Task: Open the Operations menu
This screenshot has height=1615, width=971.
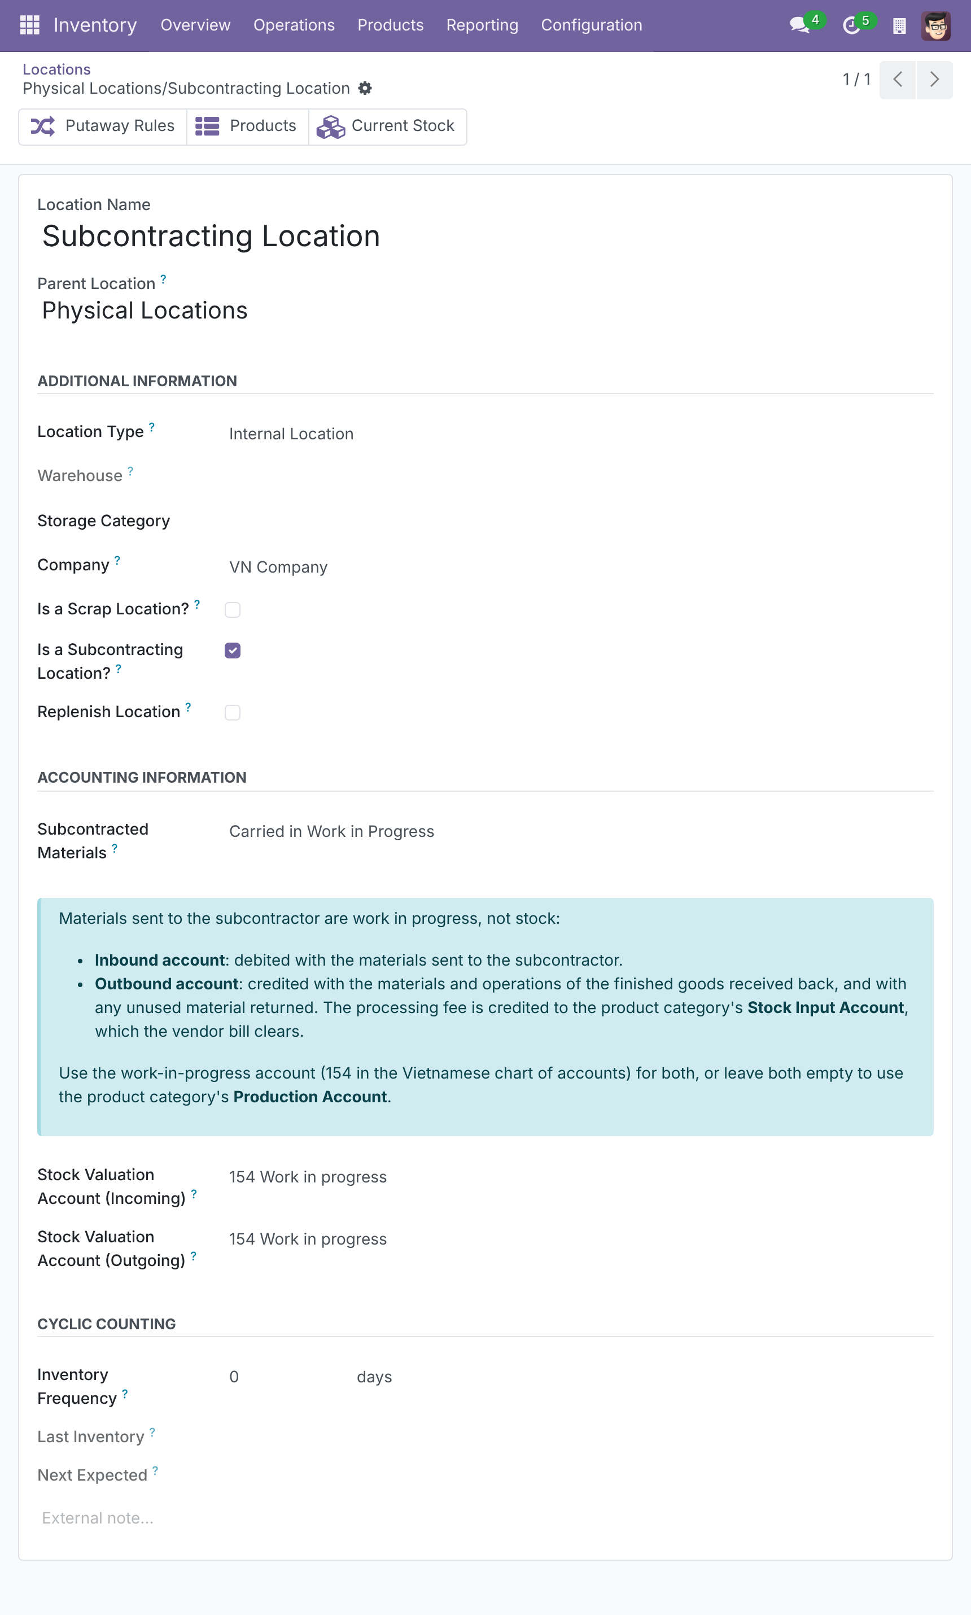Action: tap(294, 25)
